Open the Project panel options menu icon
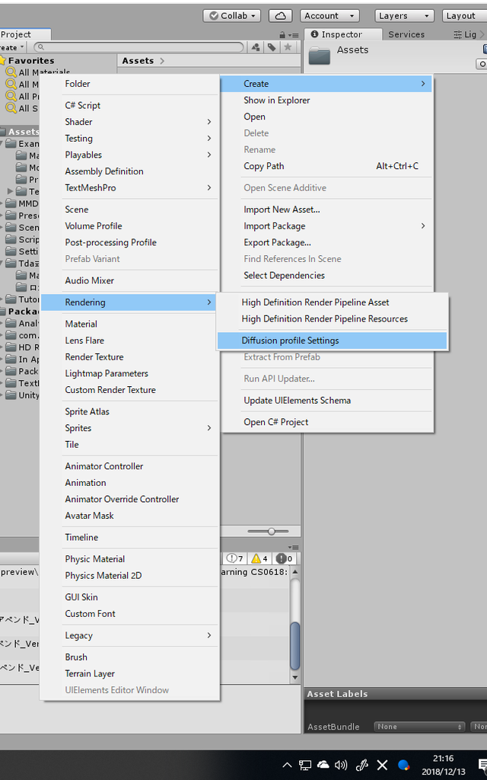This screenshot has height=780, width=487. pyautogui.click(x=294, y=35)
